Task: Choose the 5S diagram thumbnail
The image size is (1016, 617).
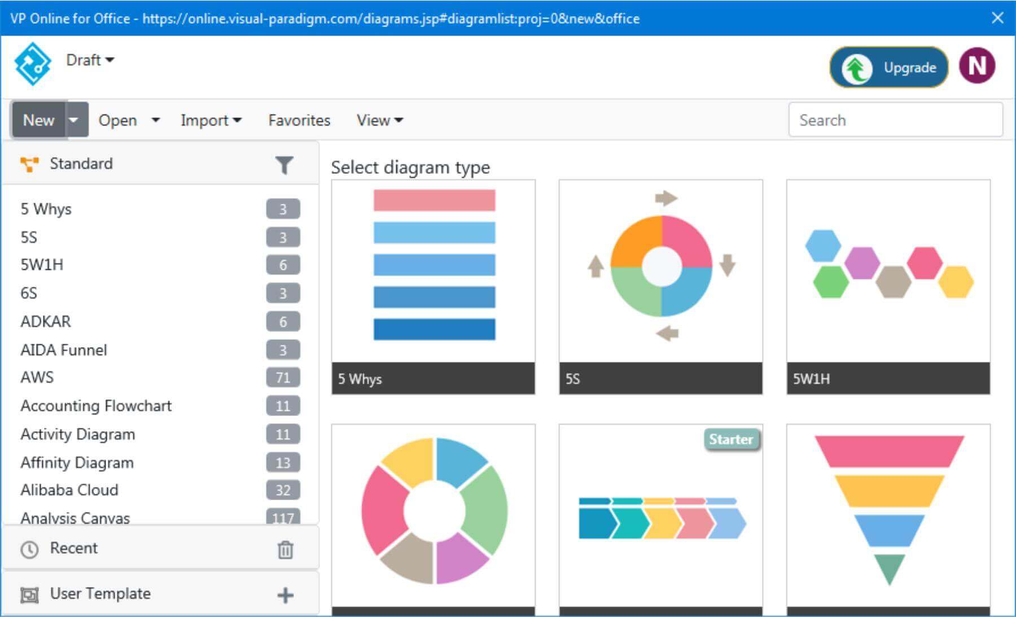Action: pos(661,272)
